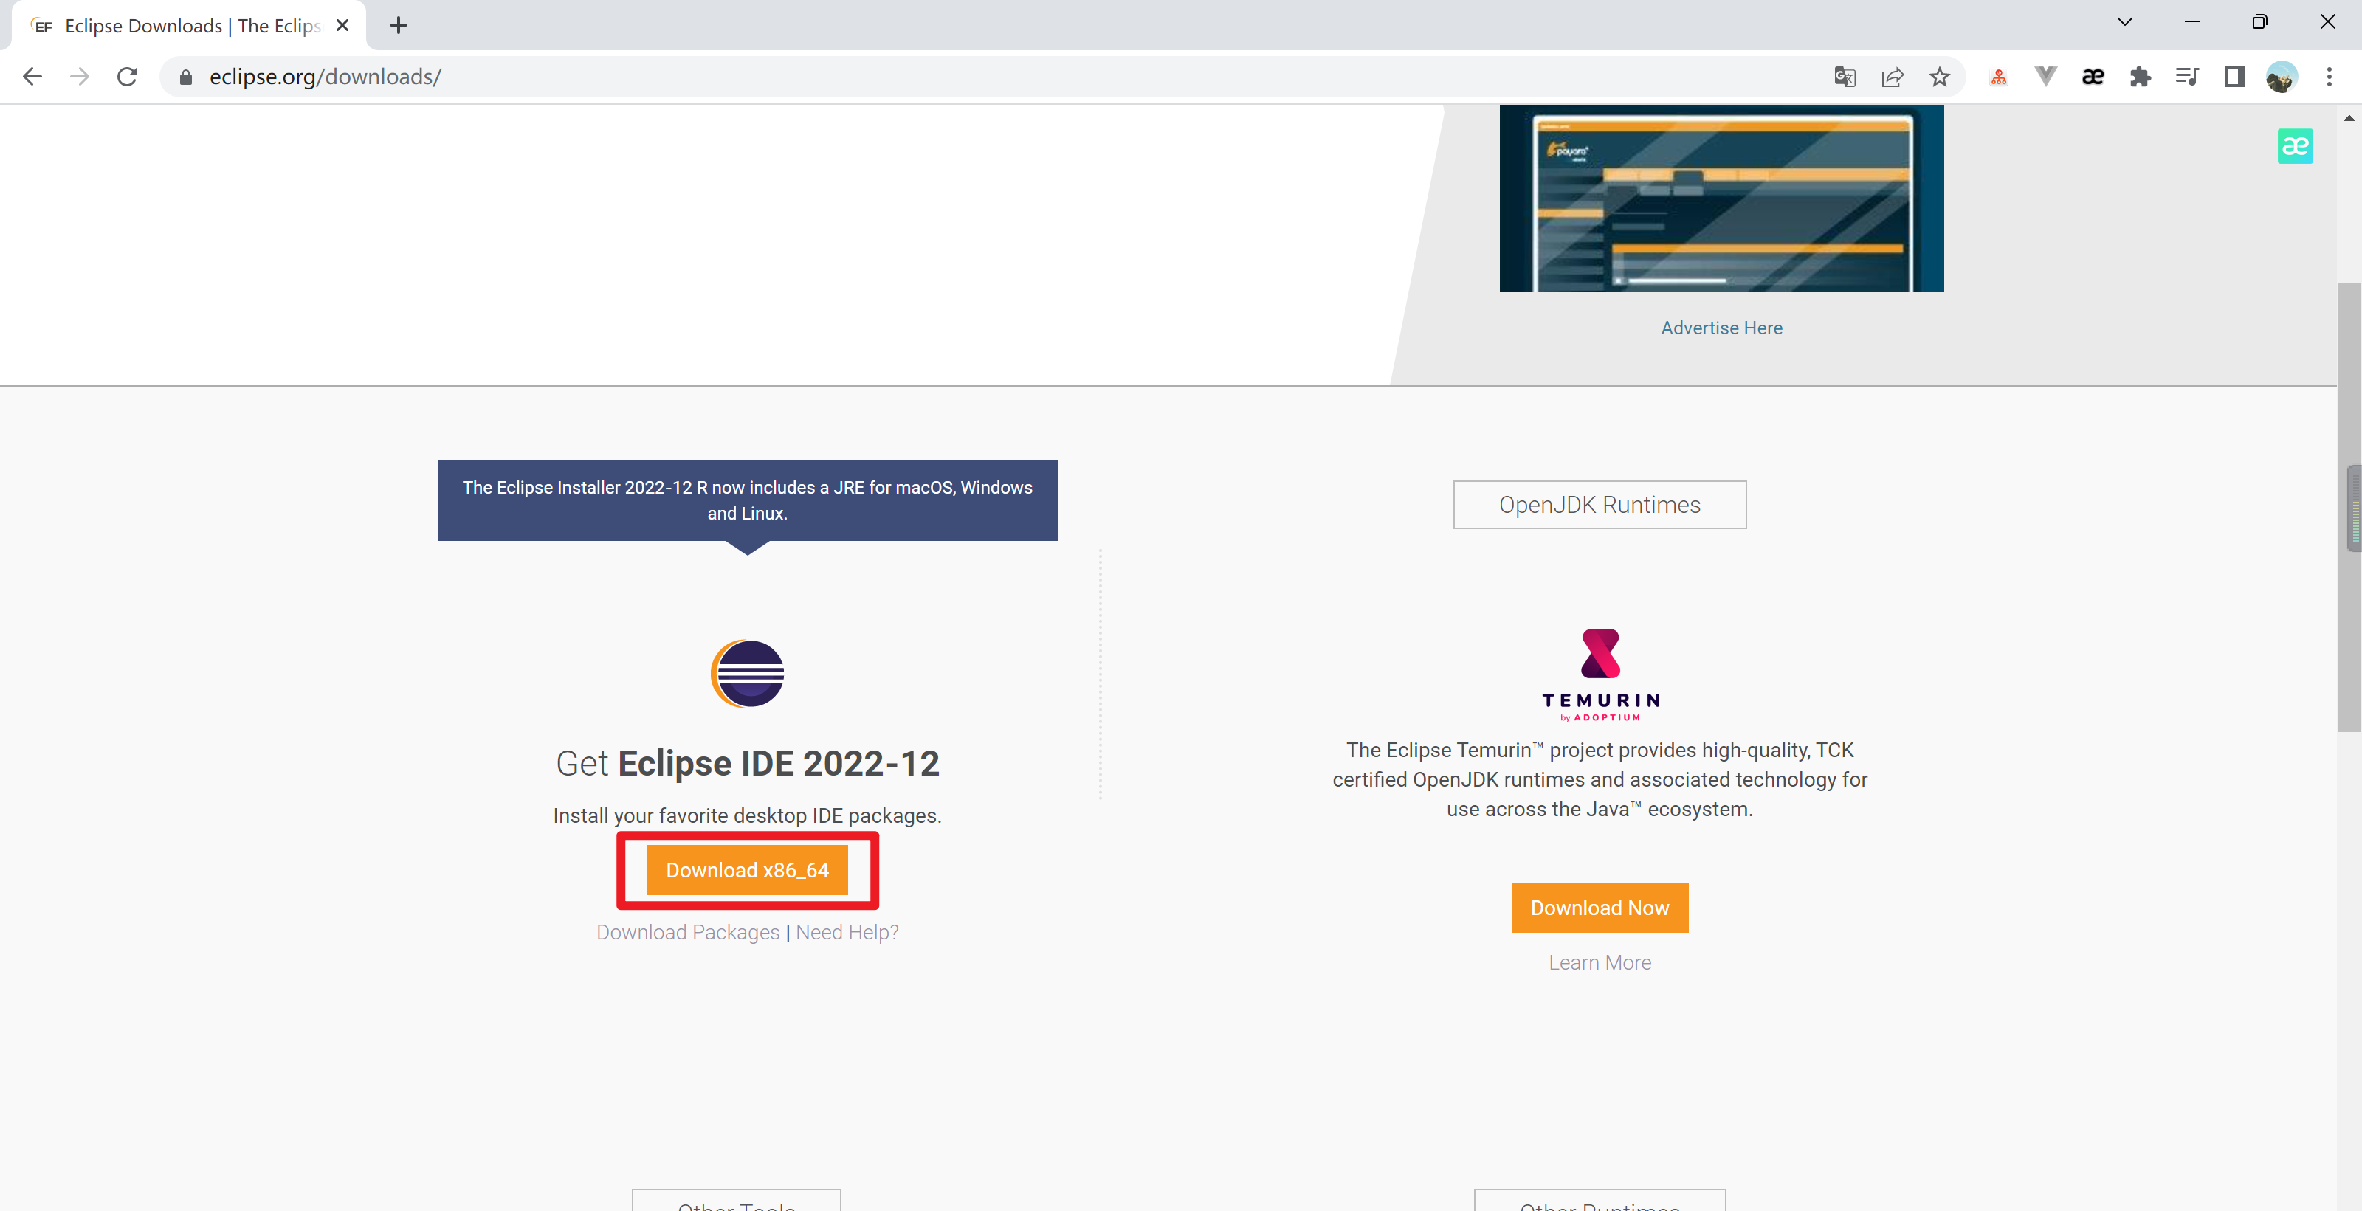Image resolution: width=2362 pixels, height=1211 pixels.
Task: Click the Temurin by Adoptium logo
Action: pos(1600,676)
